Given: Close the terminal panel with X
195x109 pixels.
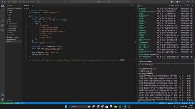Looking at the screenshot, I should point(193,5).
